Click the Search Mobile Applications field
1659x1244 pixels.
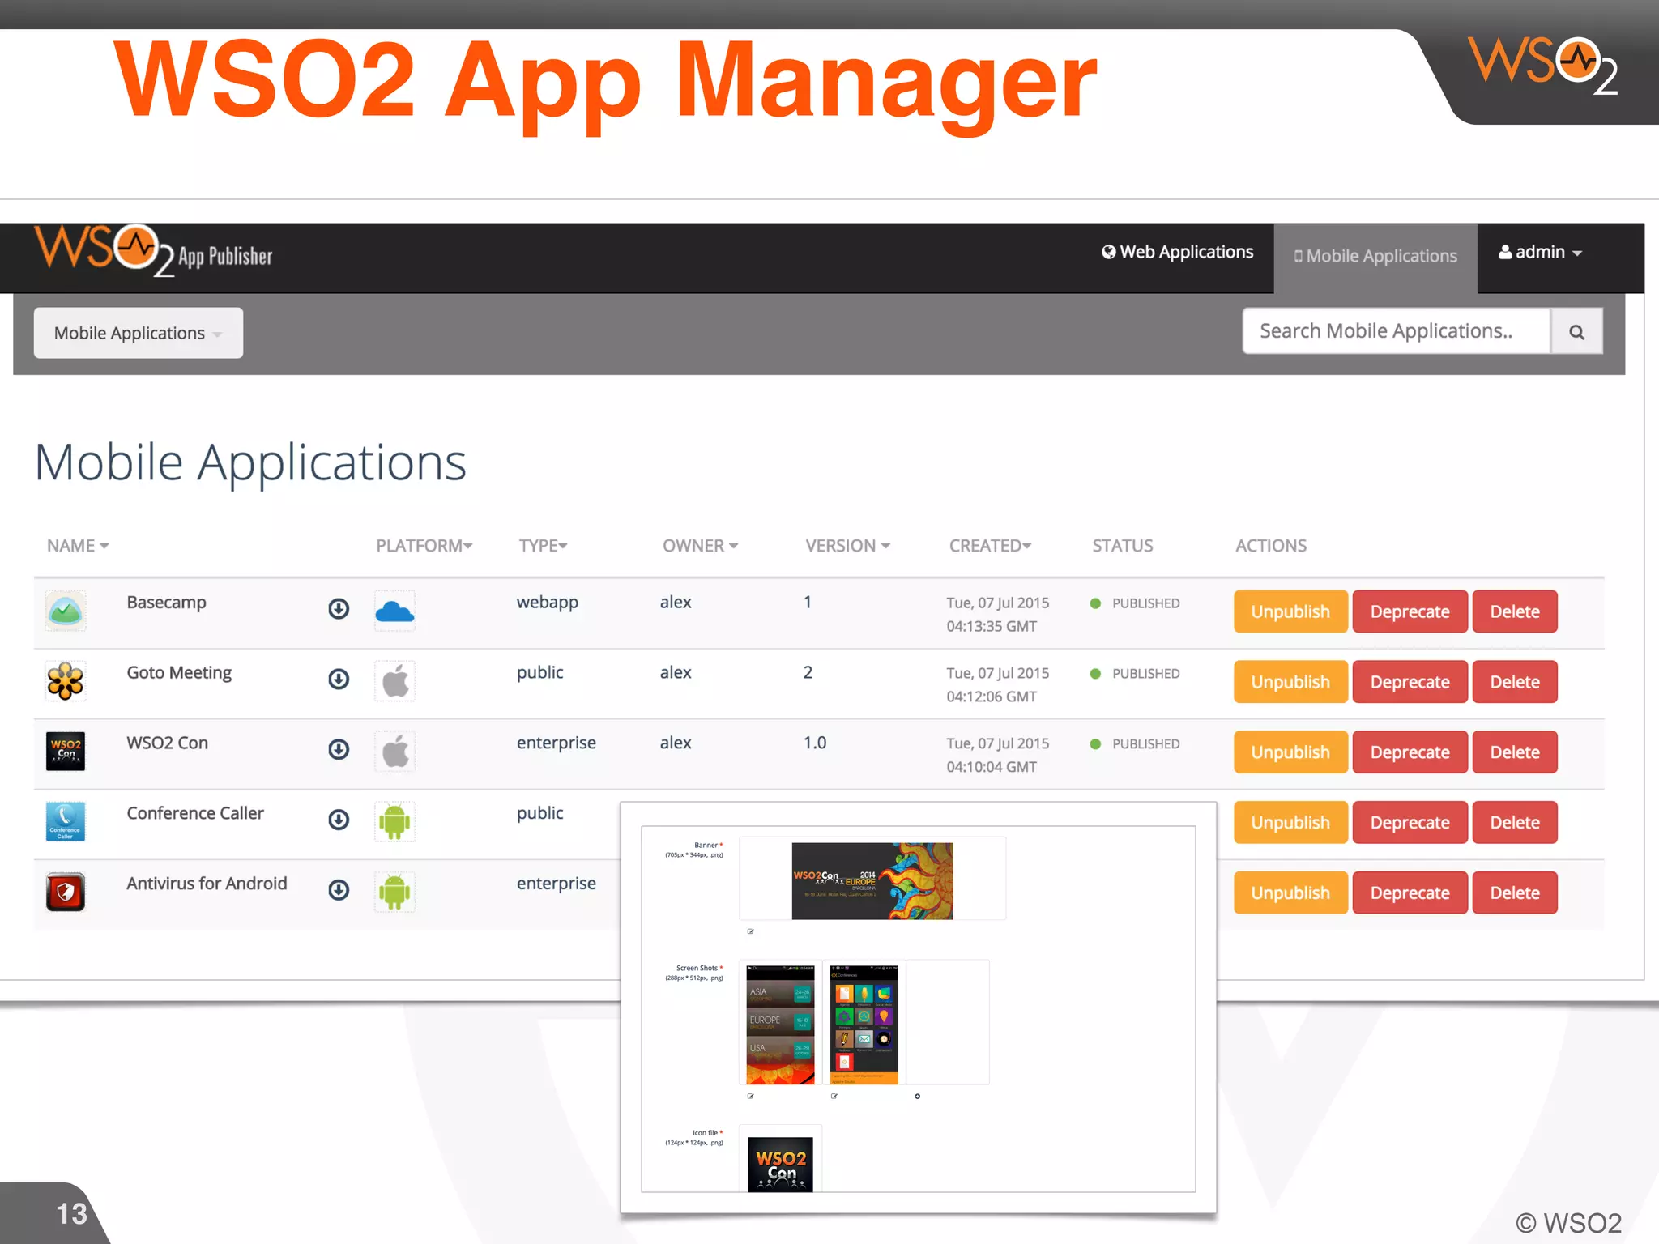[1397, 331]
